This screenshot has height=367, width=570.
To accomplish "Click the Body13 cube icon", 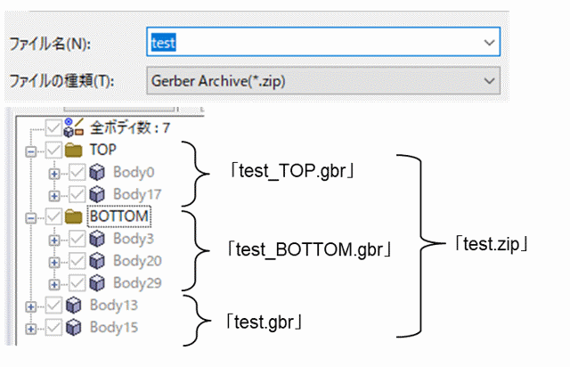I will (x=75, y=305).
